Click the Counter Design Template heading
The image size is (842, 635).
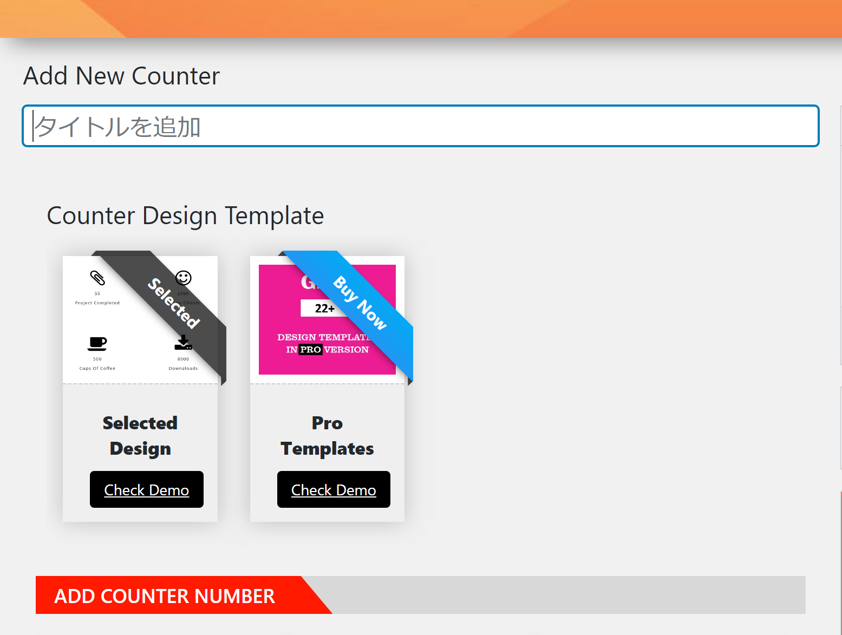coord(185,215)
